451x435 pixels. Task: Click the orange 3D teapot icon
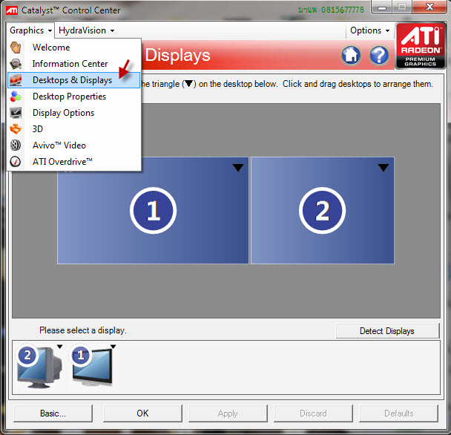(x=16, y=129)
